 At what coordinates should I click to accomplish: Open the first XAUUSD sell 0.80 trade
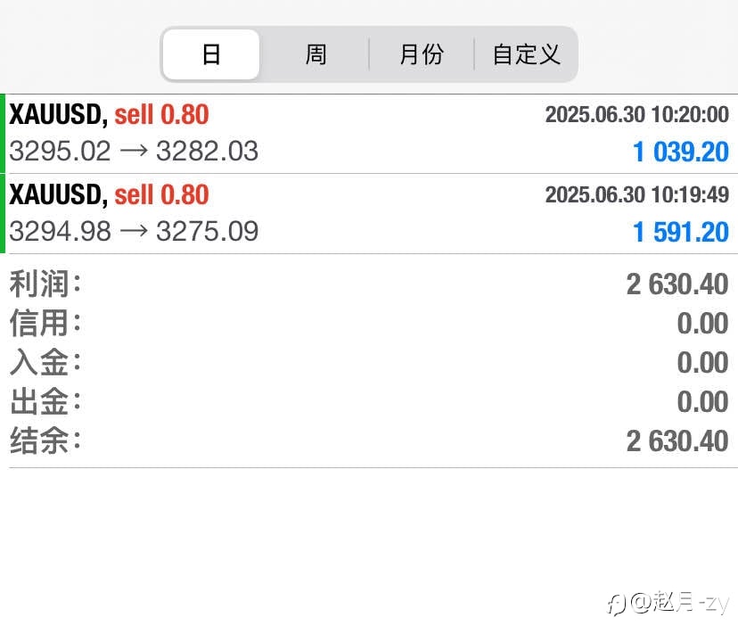coord(369,134)
